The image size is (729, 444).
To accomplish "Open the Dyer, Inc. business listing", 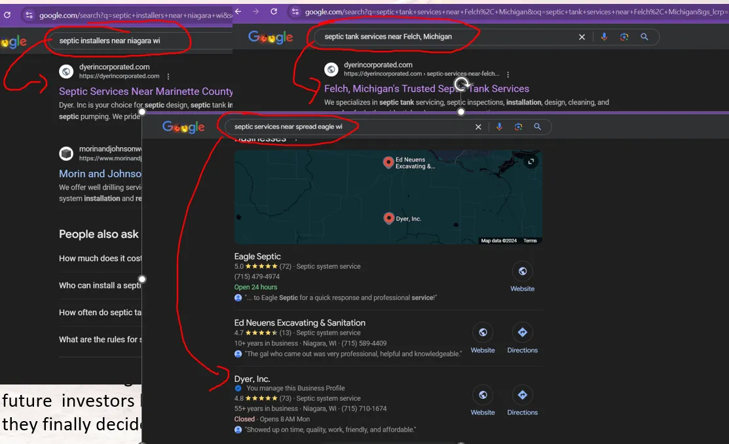I will pyautogui.click(x=252, y=379).
